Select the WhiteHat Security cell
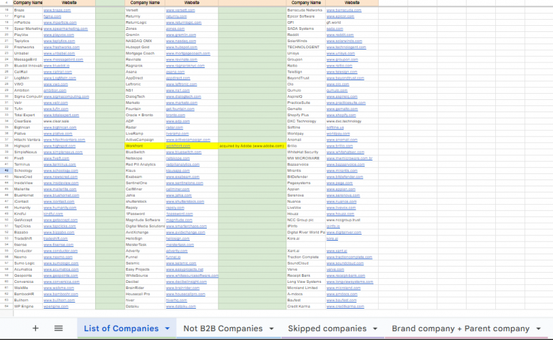This screenshot has width=553, height=340. pos(306,152)
